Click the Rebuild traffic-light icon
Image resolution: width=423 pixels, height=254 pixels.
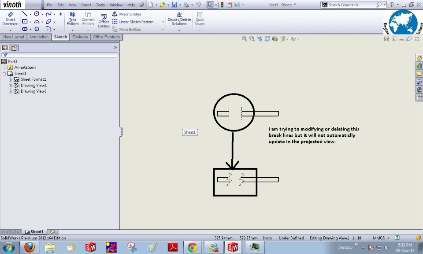[222, 4]
